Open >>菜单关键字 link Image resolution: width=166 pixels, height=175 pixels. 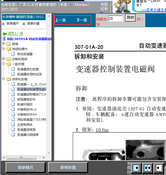tap(154, 10)
